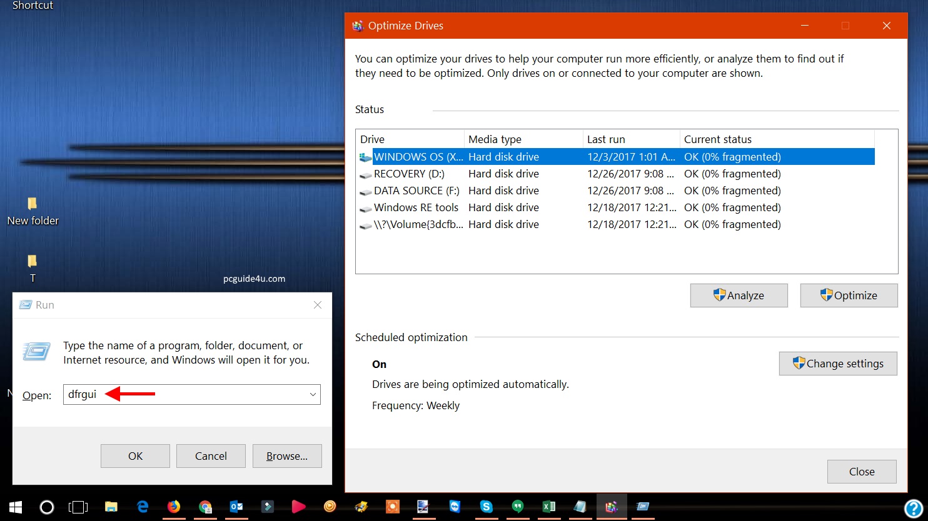Select the RECOVERY (D:) drive row
Screen dimensions: 928x521
click(409, 174)
